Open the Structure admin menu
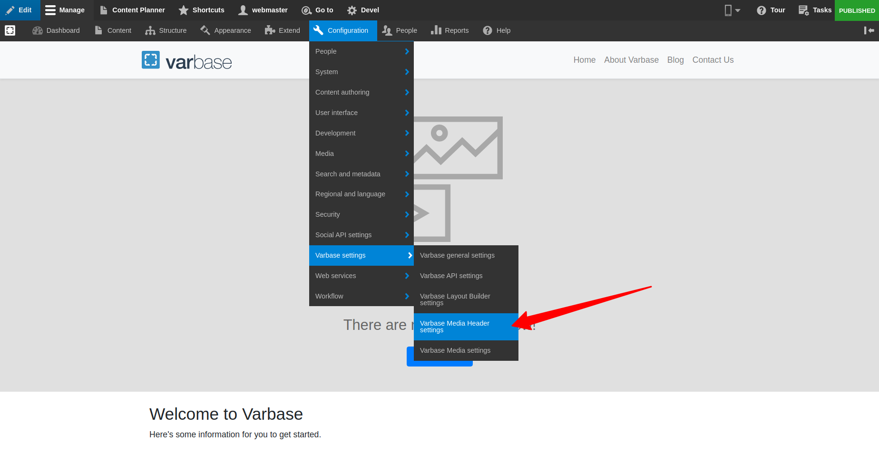 (x=166, y=30)
